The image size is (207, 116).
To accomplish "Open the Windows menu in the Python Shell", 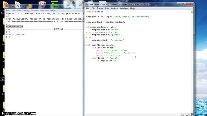I will pyautogui.click(x=44, y=10).
